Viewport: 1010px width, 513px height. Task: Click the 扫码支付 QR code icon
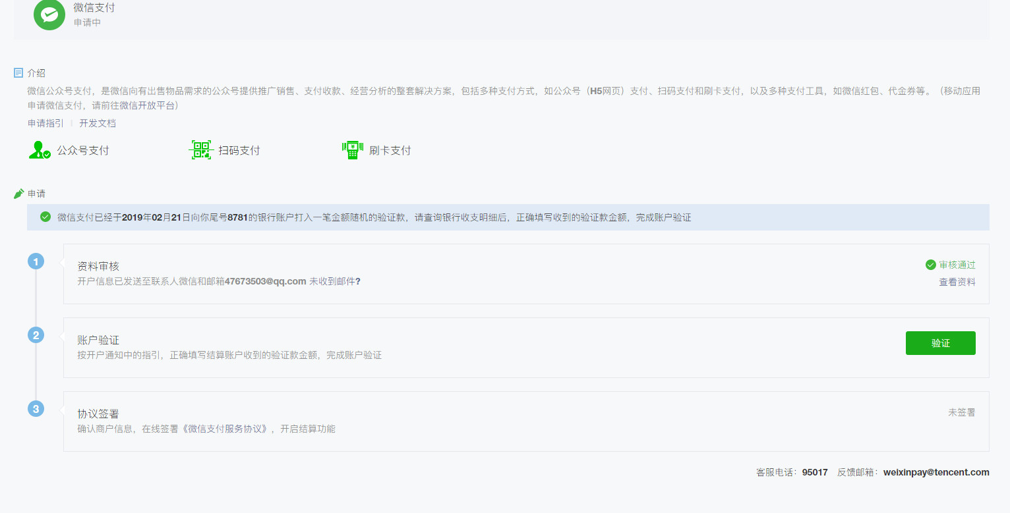tap(201, 150)
